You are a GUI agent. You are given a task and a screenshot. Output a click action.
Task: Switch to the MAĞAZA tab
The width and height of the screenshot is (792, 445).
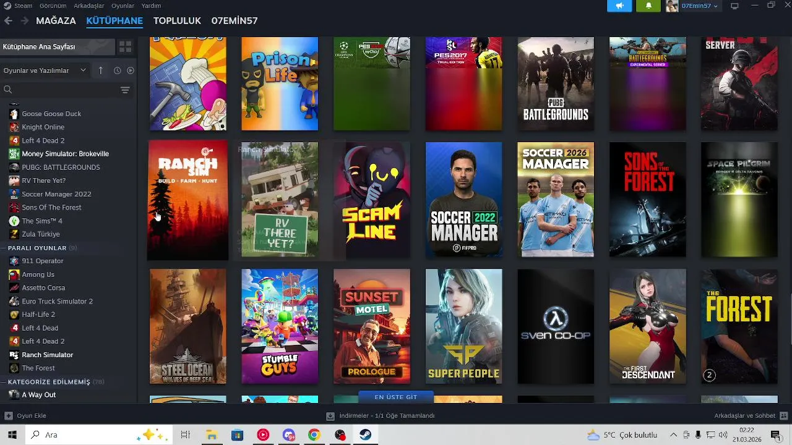point(56,20)
